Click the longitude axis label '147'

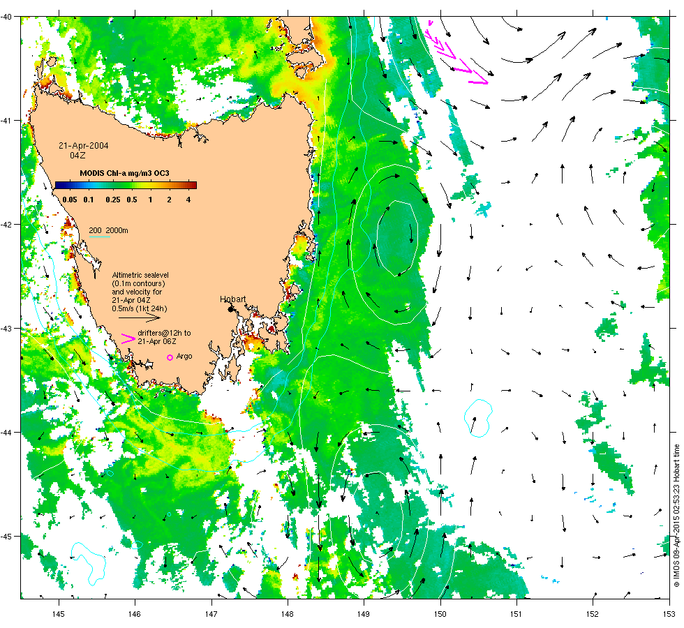[211, 614]
